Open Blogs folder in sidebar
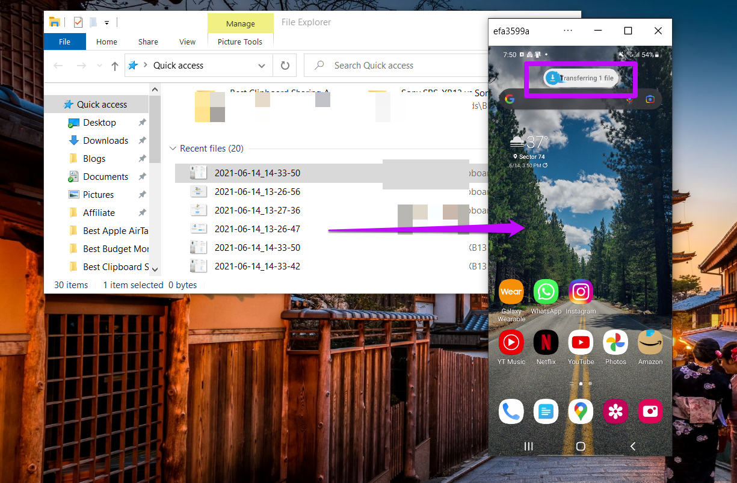This screenshot has height=483, width=737. point(94,158)
